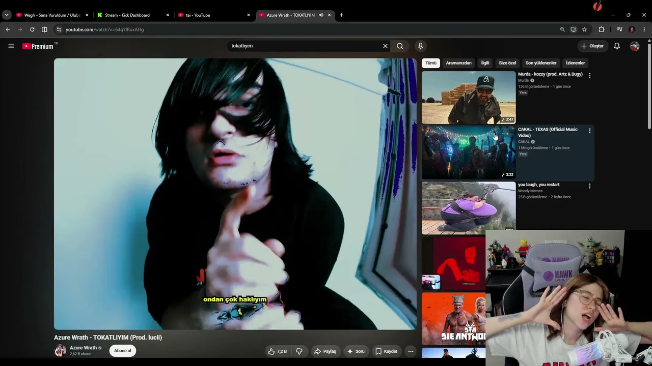Click the video player to pause
This screenshot has width=652, height=366.
pyautogui.click(x=235, y=194)
